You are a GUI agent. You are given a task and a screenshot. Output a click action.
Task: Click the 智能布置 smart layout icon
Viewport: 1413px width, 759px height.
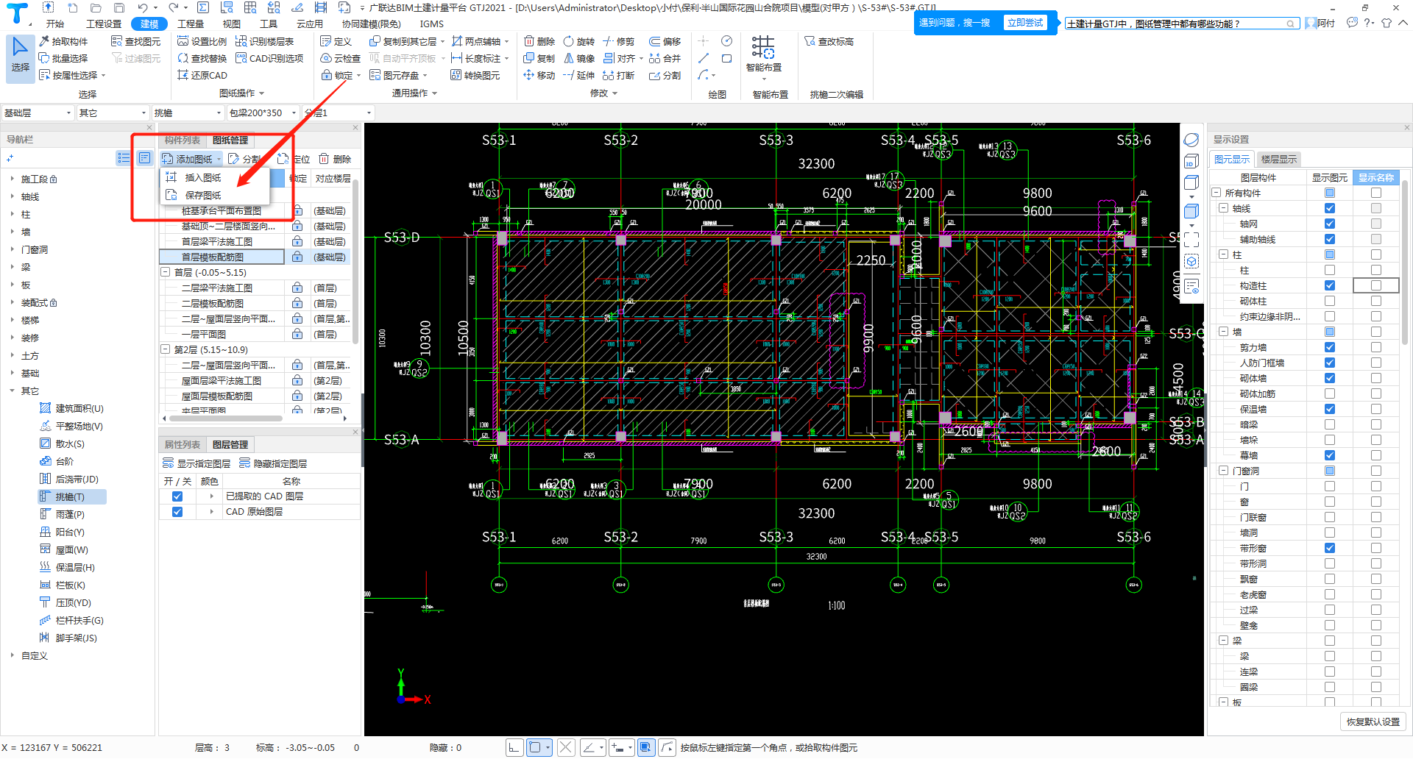(763, 48)
